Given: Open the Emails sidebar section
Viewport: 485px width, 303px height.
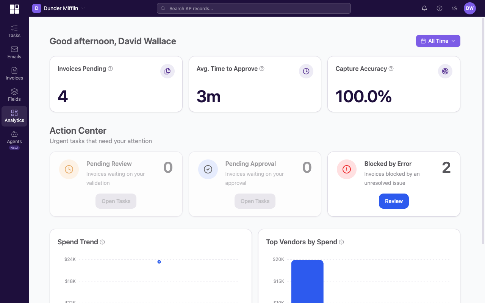Looking at the screenshot, I should click(x=14, y=52).
